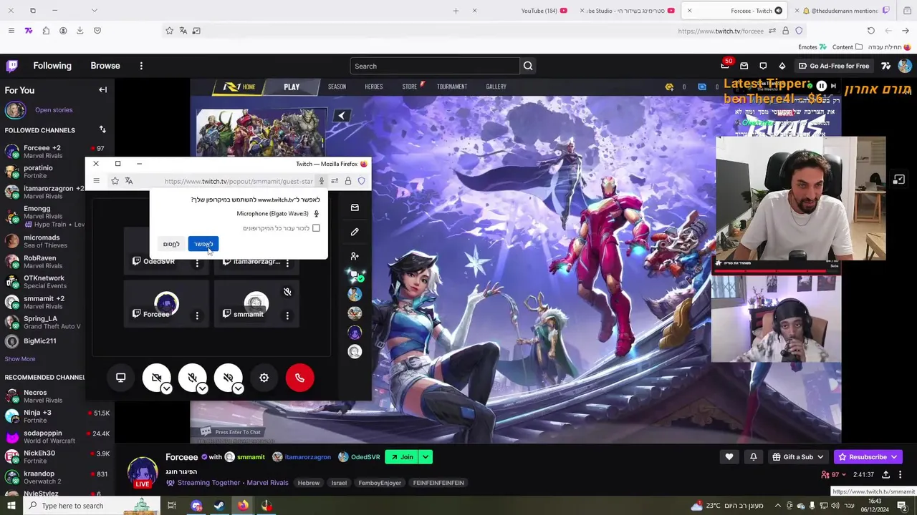Click the Twitch logo home icon
Screen dimensions: 917x515
coord(12,66)
